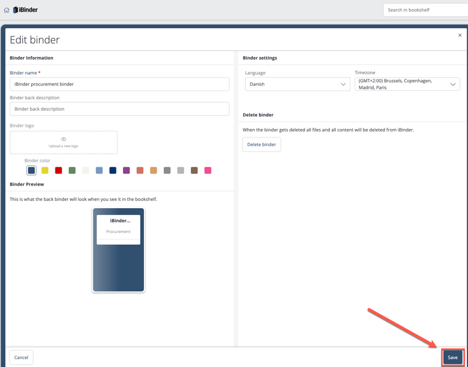
Task: Pick the light blue binder color
Action: (x=99, y=170)
